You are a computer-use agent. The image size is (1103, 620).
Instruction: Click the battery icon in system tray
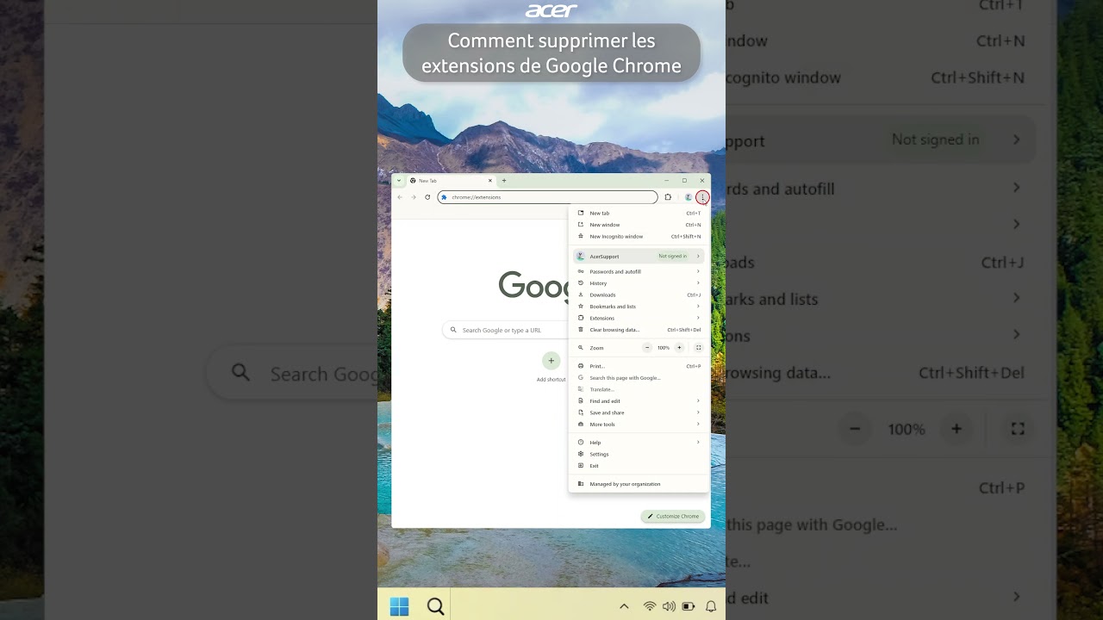689,605
